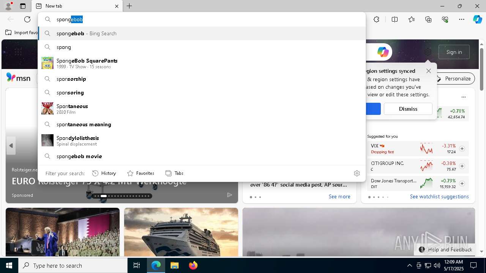Open Task View on taskbar
The width and height of the screenshot is (486, 273).
137,265
